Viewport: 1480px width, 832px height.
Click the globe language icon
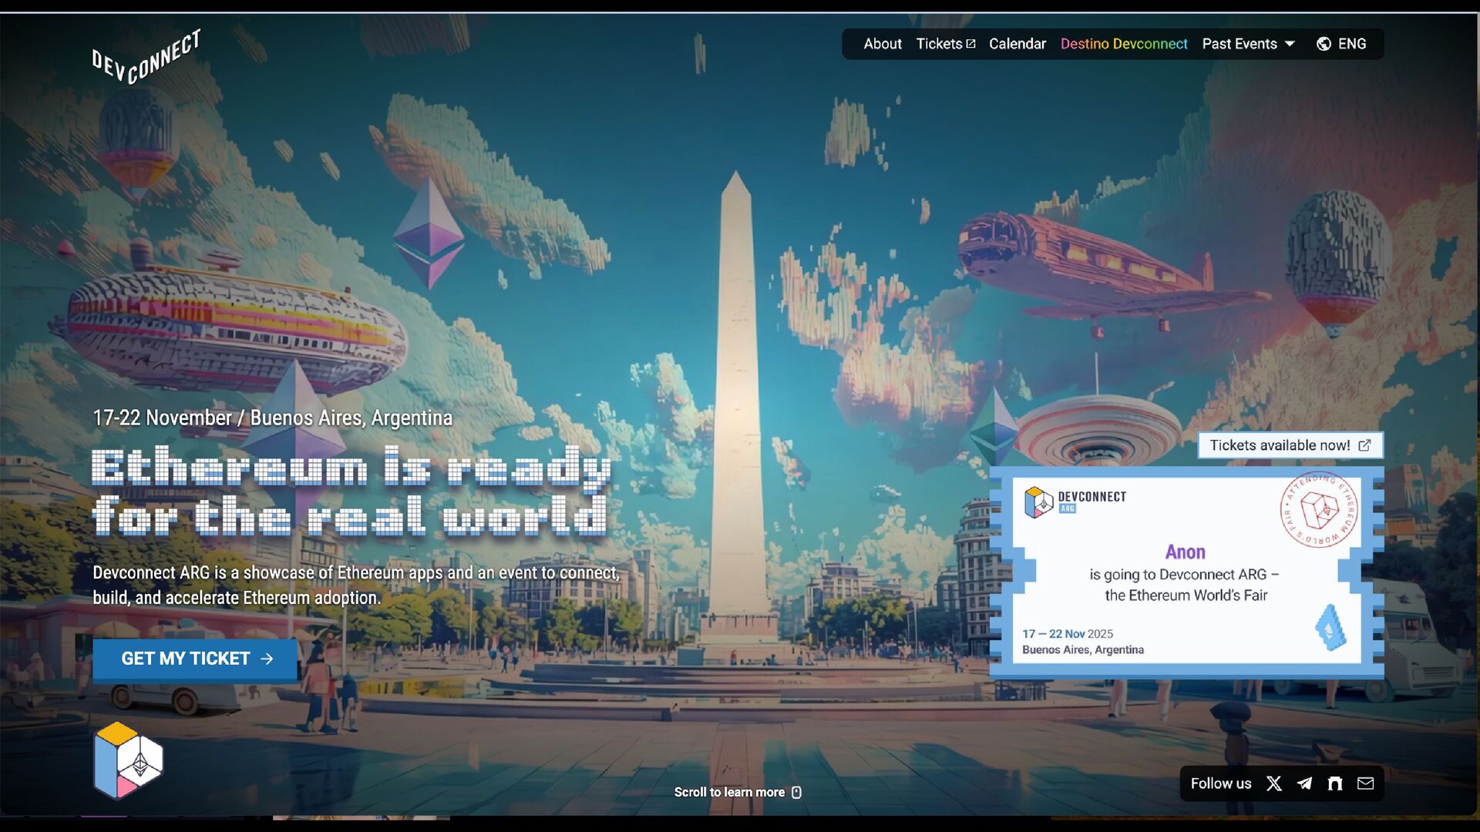tap(1324, 44)
